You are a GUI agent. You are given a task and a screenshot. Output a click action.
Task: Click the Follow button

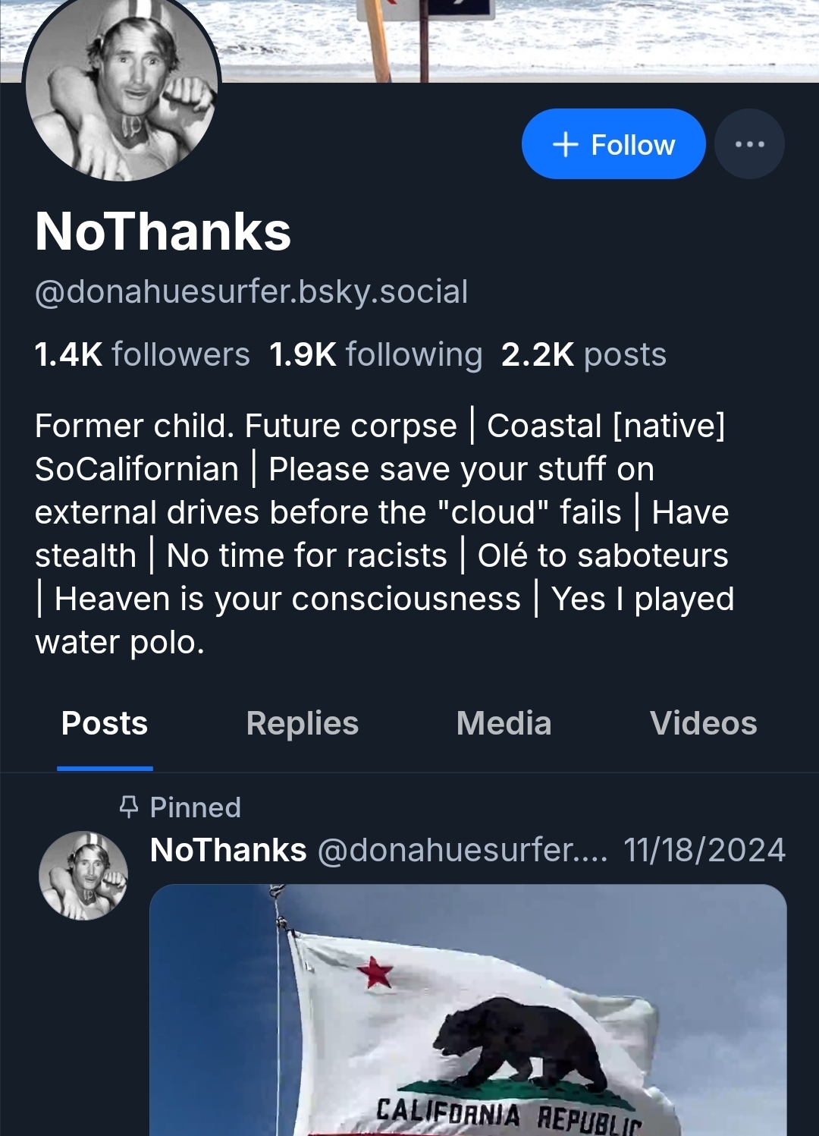(613, 144)
